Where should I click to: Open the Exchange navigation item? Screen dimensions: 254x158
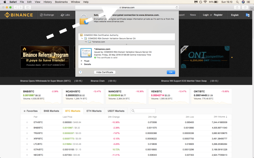[x=47, y=15]
